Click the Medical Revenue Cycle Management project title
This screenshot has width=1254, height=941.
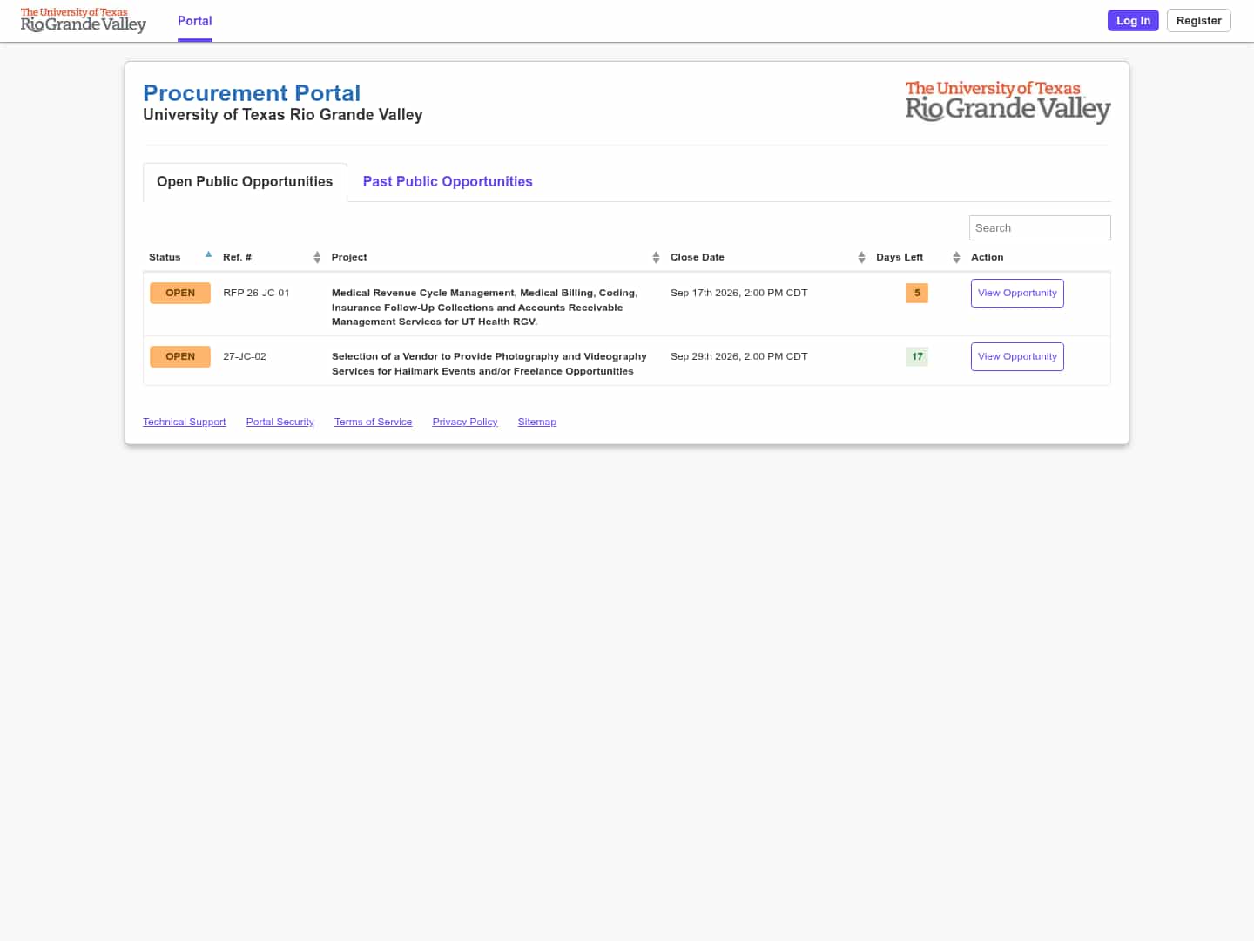tap(485, 308)
